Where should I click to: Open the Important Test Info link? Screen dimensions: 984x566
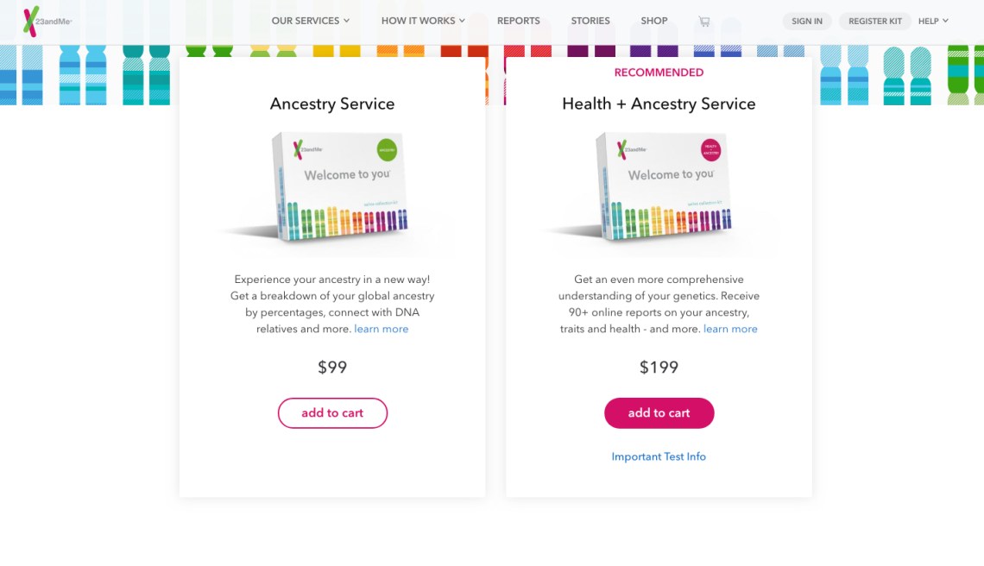click(x=659, y=456)
